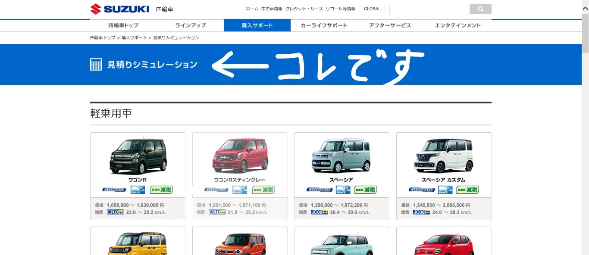Click 見積りシミュレーション in the breadcrumb
This screenshot has height=255, width=589.
pos(176,38)
